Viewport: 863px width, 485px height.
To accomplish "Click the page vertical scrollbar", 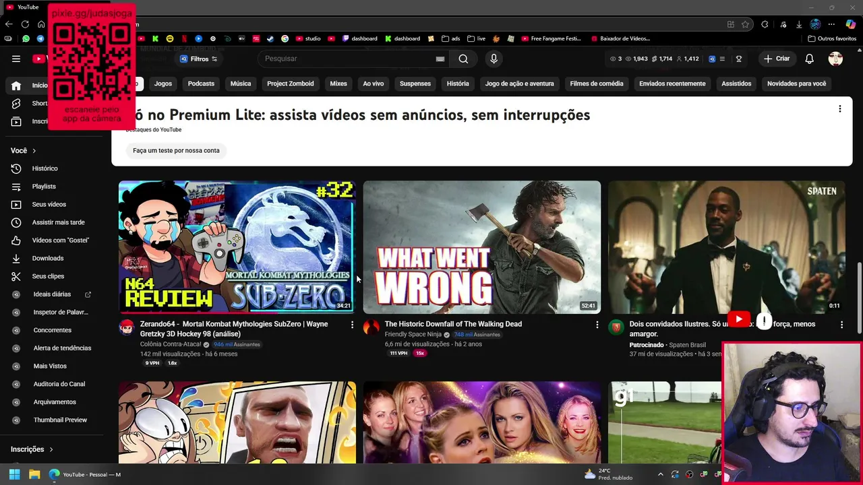I will (x=859, y=296).
